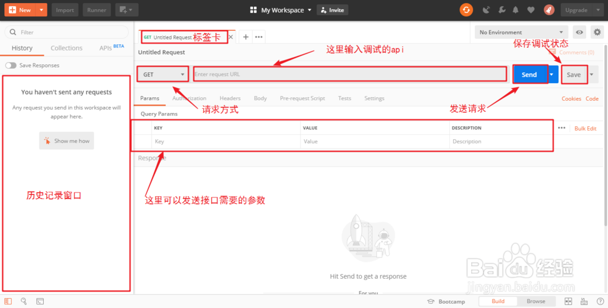Open the help question mark icon
This screenshot has width=608, height=308.
(600, 301)
